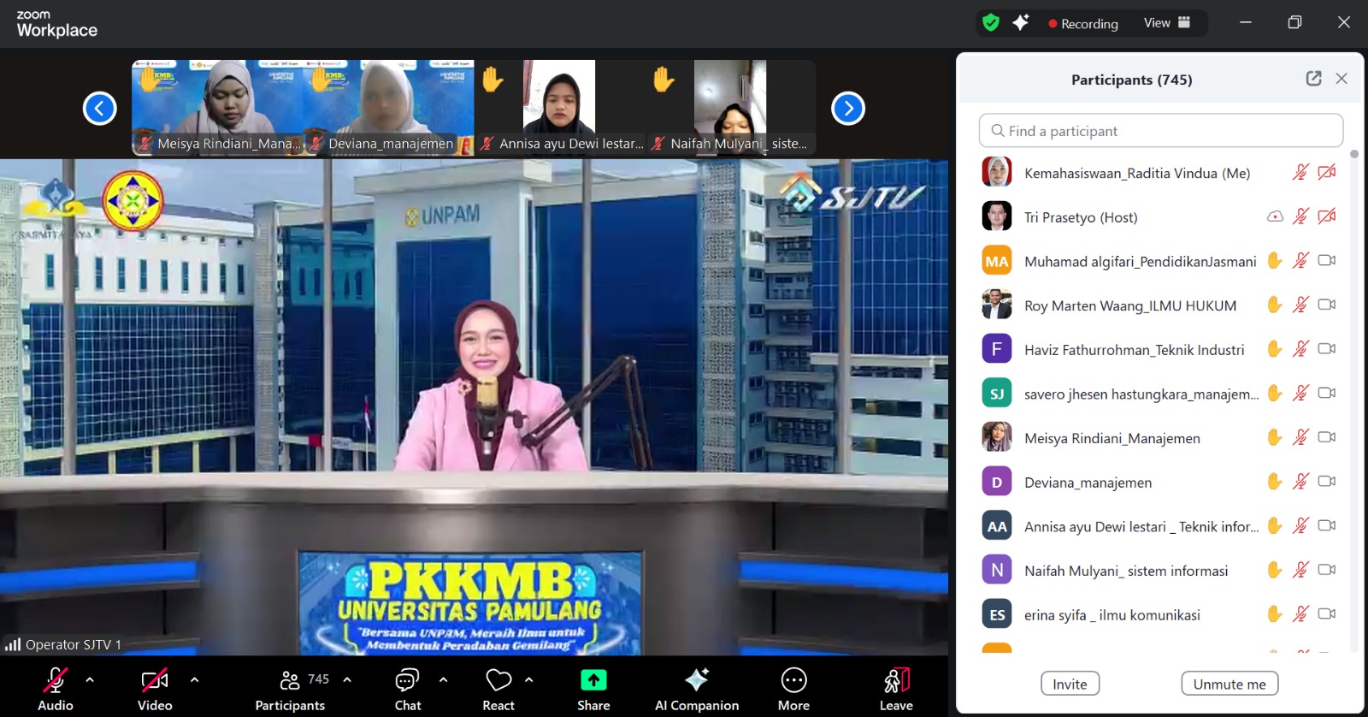Open AI Companion sparkle button
The width and height of the screenshot is (1368, 717).
tap(697, 689)
